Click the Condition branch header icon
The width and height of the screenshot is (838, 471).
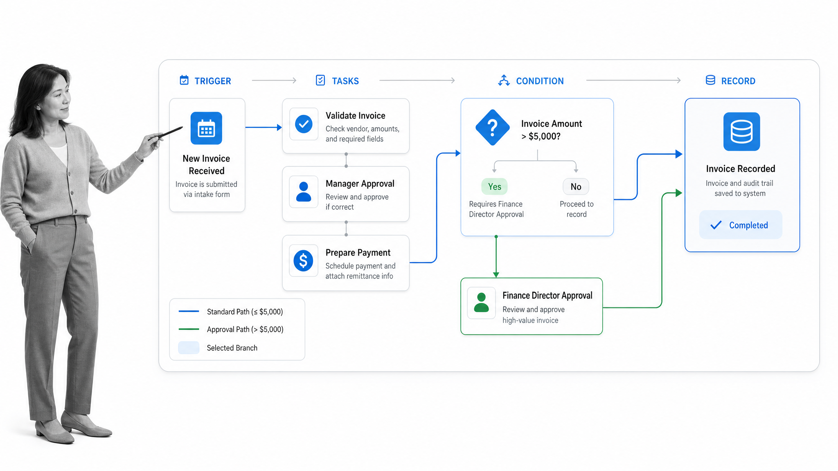click(x=504, y=80)
